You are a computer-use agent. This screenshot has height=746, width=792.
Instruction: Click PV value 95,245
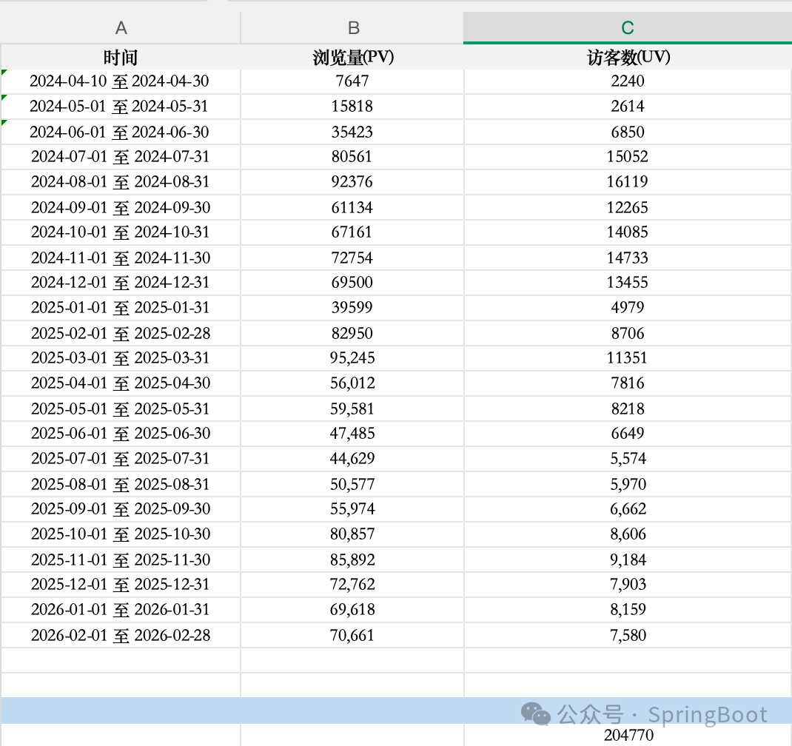[x=352, y=358]
